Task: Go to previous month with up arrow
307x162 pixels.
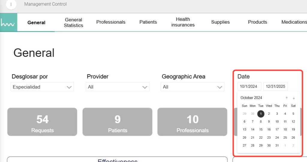Action: (x=287, y=98)
